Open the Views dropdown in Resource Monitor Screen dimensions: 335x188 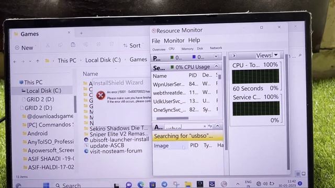pyautogui.click(x=267, y=55)
